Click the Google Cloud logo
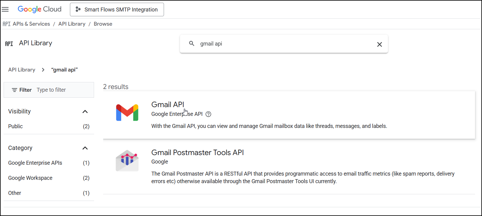The height and width of the screenshot is (216, 482). point(39,9)
